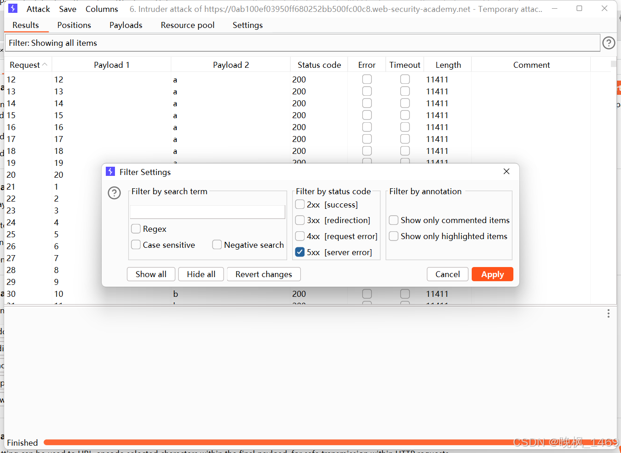
Task: Click the help icon beside the filter bar
Action: [x=608, y=43]
